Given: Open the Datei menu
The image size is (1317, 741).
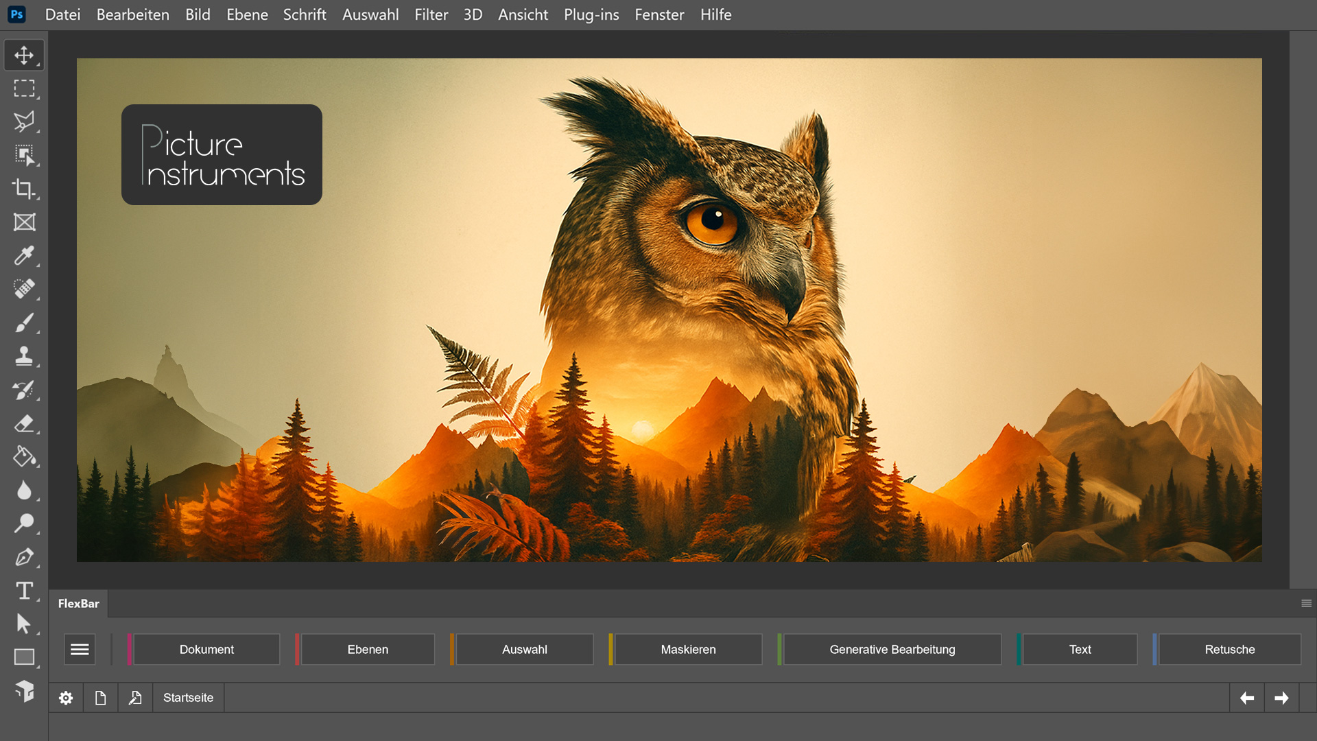Looking at the screenshot, I should click(62, 14).
